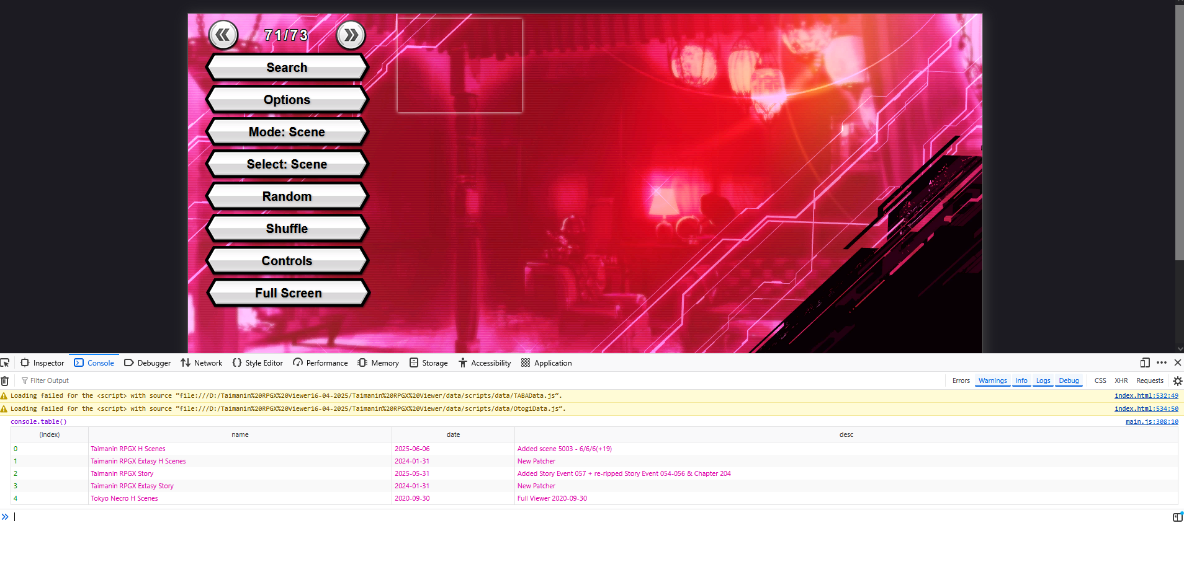1184x580 pixels.
Task: Click the desc column header
Action: pos(846,434)
